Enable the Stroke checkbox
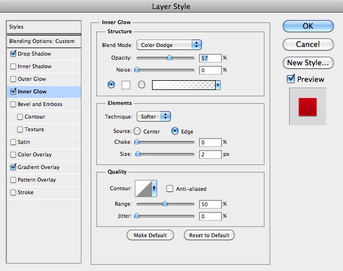The image size is (343, 271). tap(13, 193)
